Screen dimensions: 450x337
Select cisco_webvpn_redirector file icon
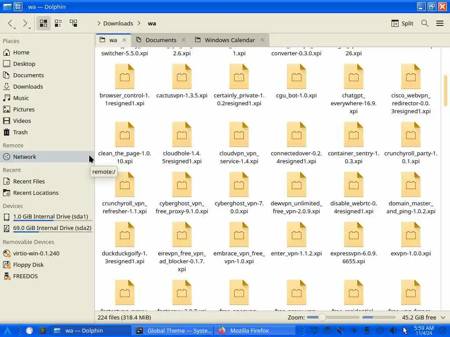[411, 76]
